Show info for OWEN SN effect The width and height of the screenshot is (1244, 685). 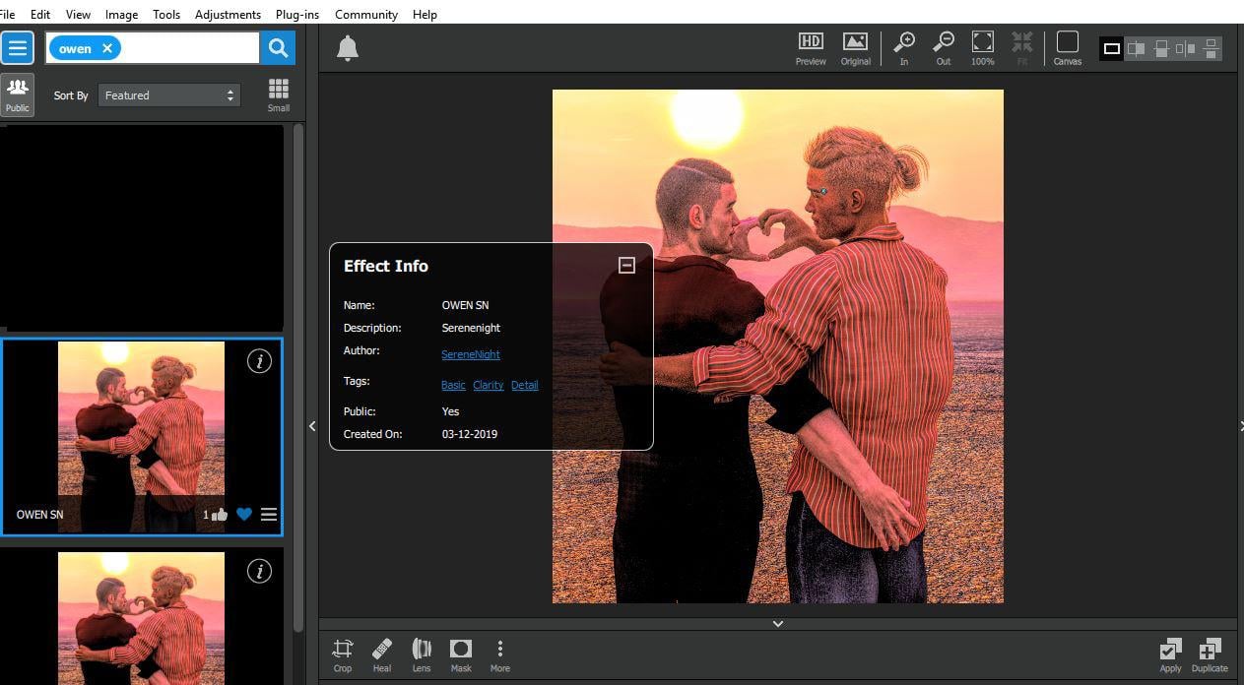pyautogui.click(x=259, y=361)
